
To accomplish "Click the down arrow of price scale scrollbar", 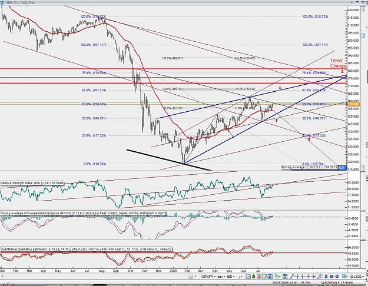I will point(363,167).
